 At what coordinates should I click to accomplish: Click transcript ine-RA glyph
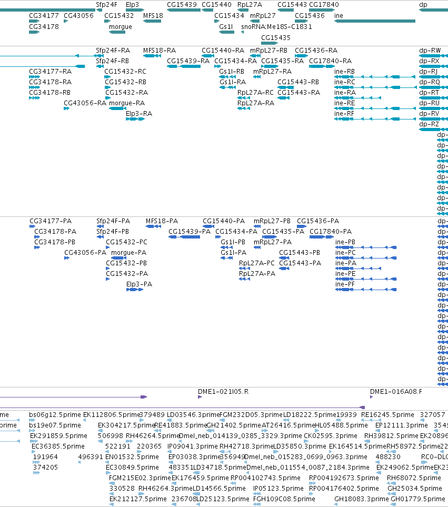pyautogui.click(x=357, y=98)
